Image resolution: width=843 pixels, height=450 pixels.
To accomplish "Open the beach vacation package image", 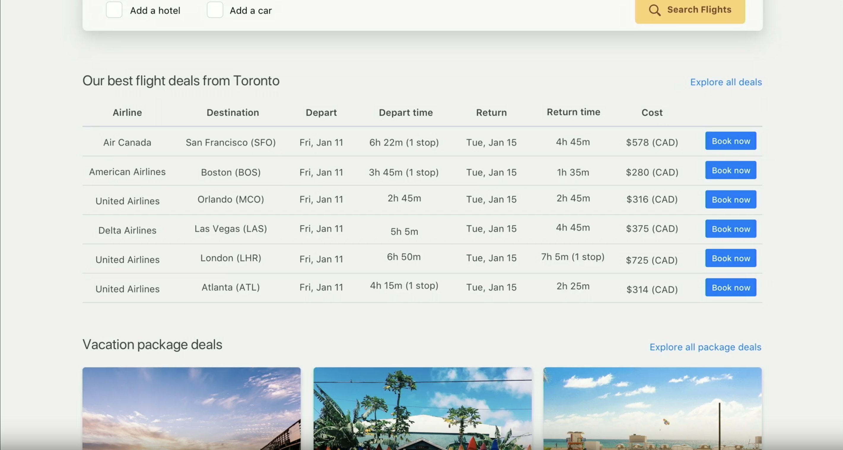I will pyautogui.click(x=653, y=408).
